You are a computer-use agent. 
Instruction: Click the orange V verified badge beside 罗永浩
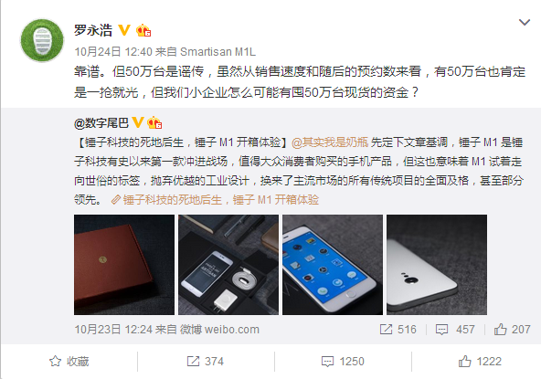[x=124, y=30]
